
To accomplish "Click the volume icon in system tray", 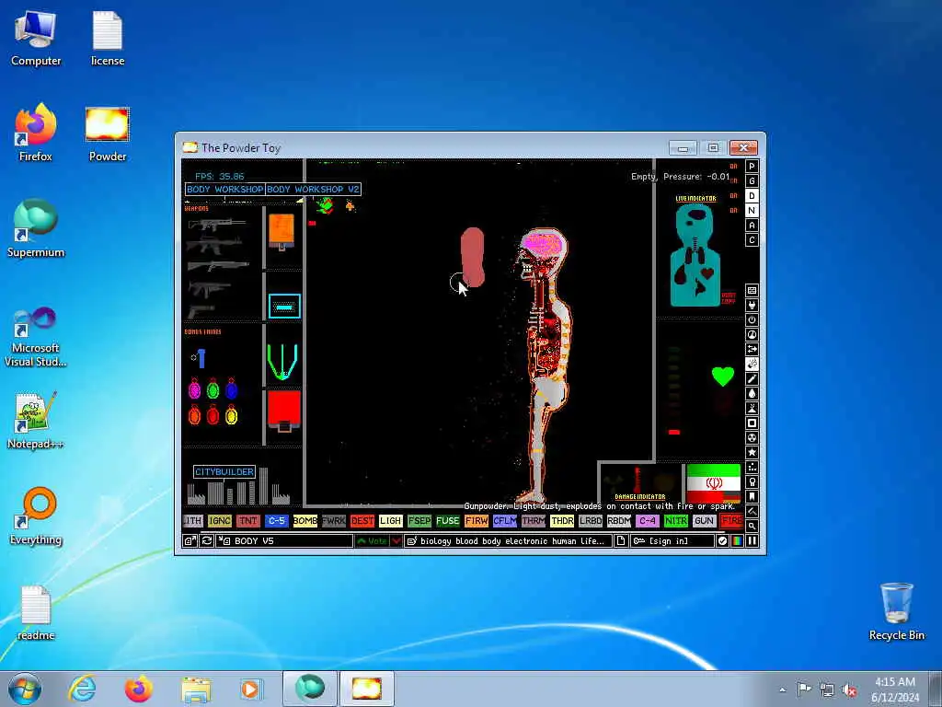I will pos(849,690).
